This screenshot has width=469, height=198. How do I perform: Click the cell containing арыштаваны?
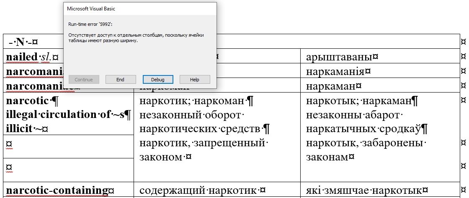tap(380, 56)
